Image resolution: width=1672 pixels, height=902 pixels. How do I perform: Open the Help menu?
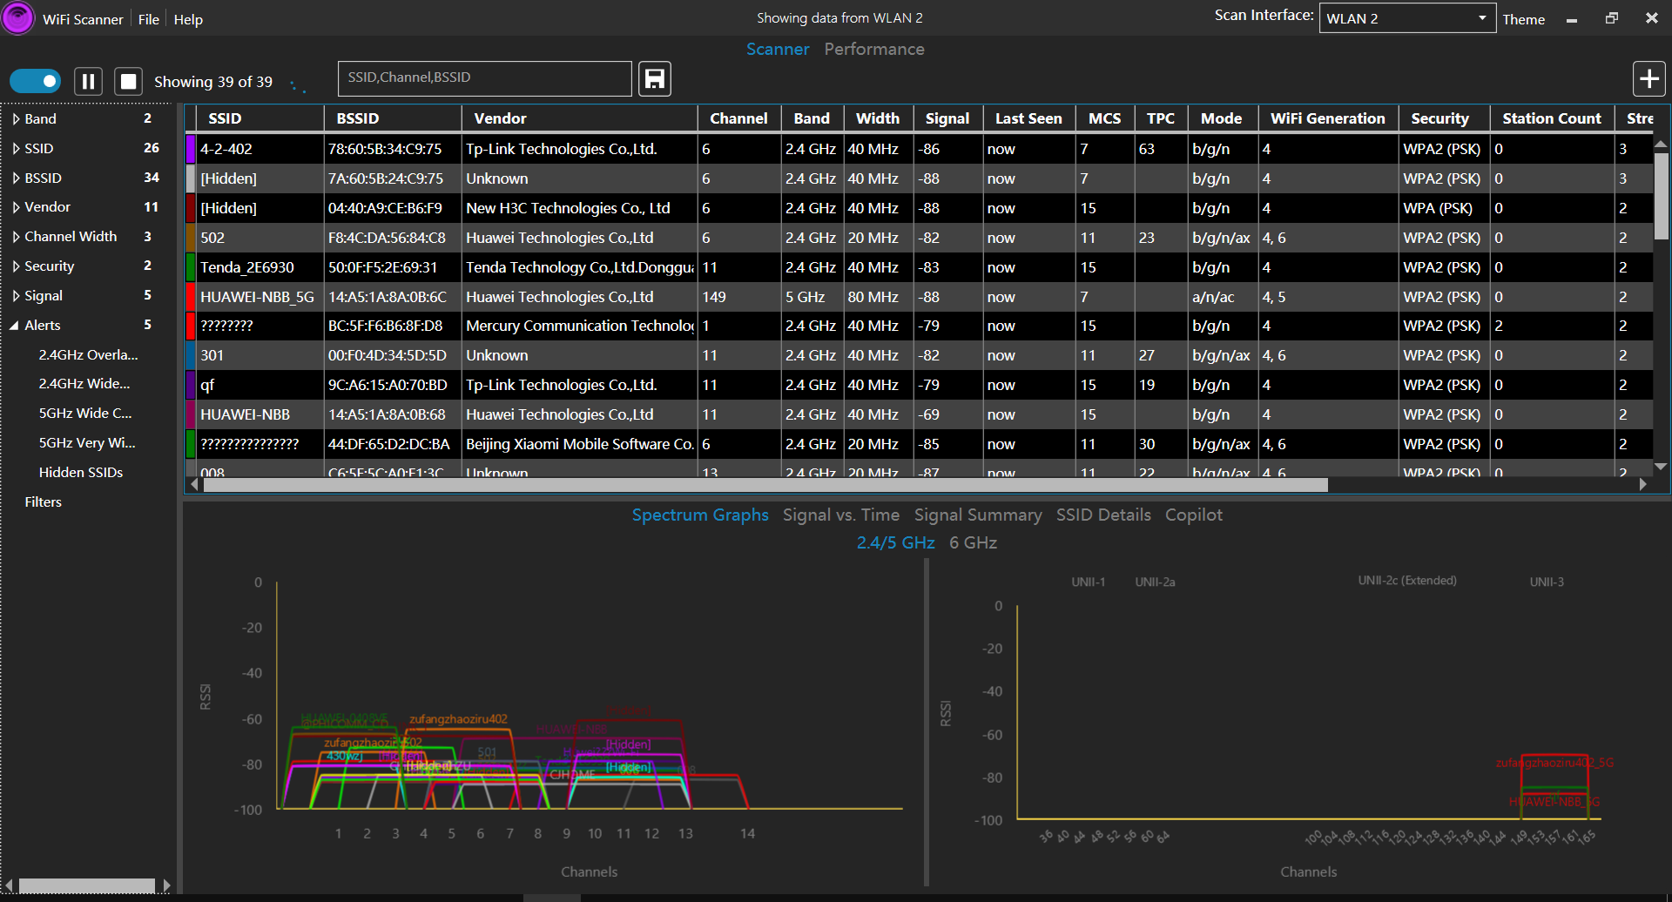[x=188, y=19]
